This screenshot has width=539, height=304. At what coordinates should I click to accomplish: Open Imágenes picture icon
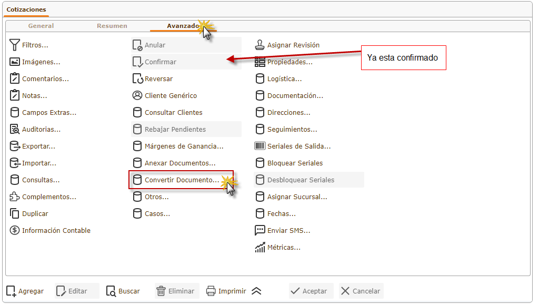(x=15, y=62)
